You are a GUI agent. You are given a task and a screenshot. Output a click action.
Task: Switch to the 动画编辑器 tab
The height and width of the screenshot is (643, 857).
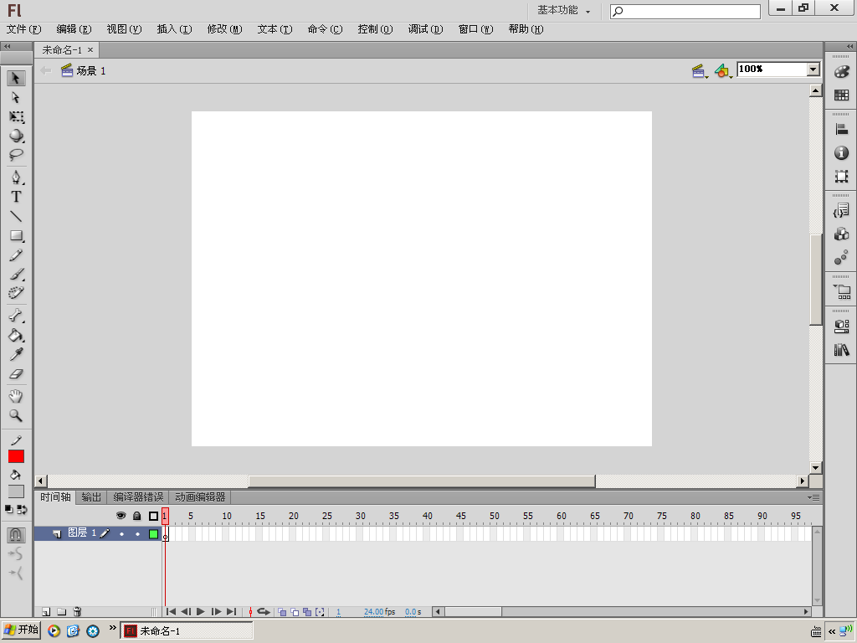(200, 497)
